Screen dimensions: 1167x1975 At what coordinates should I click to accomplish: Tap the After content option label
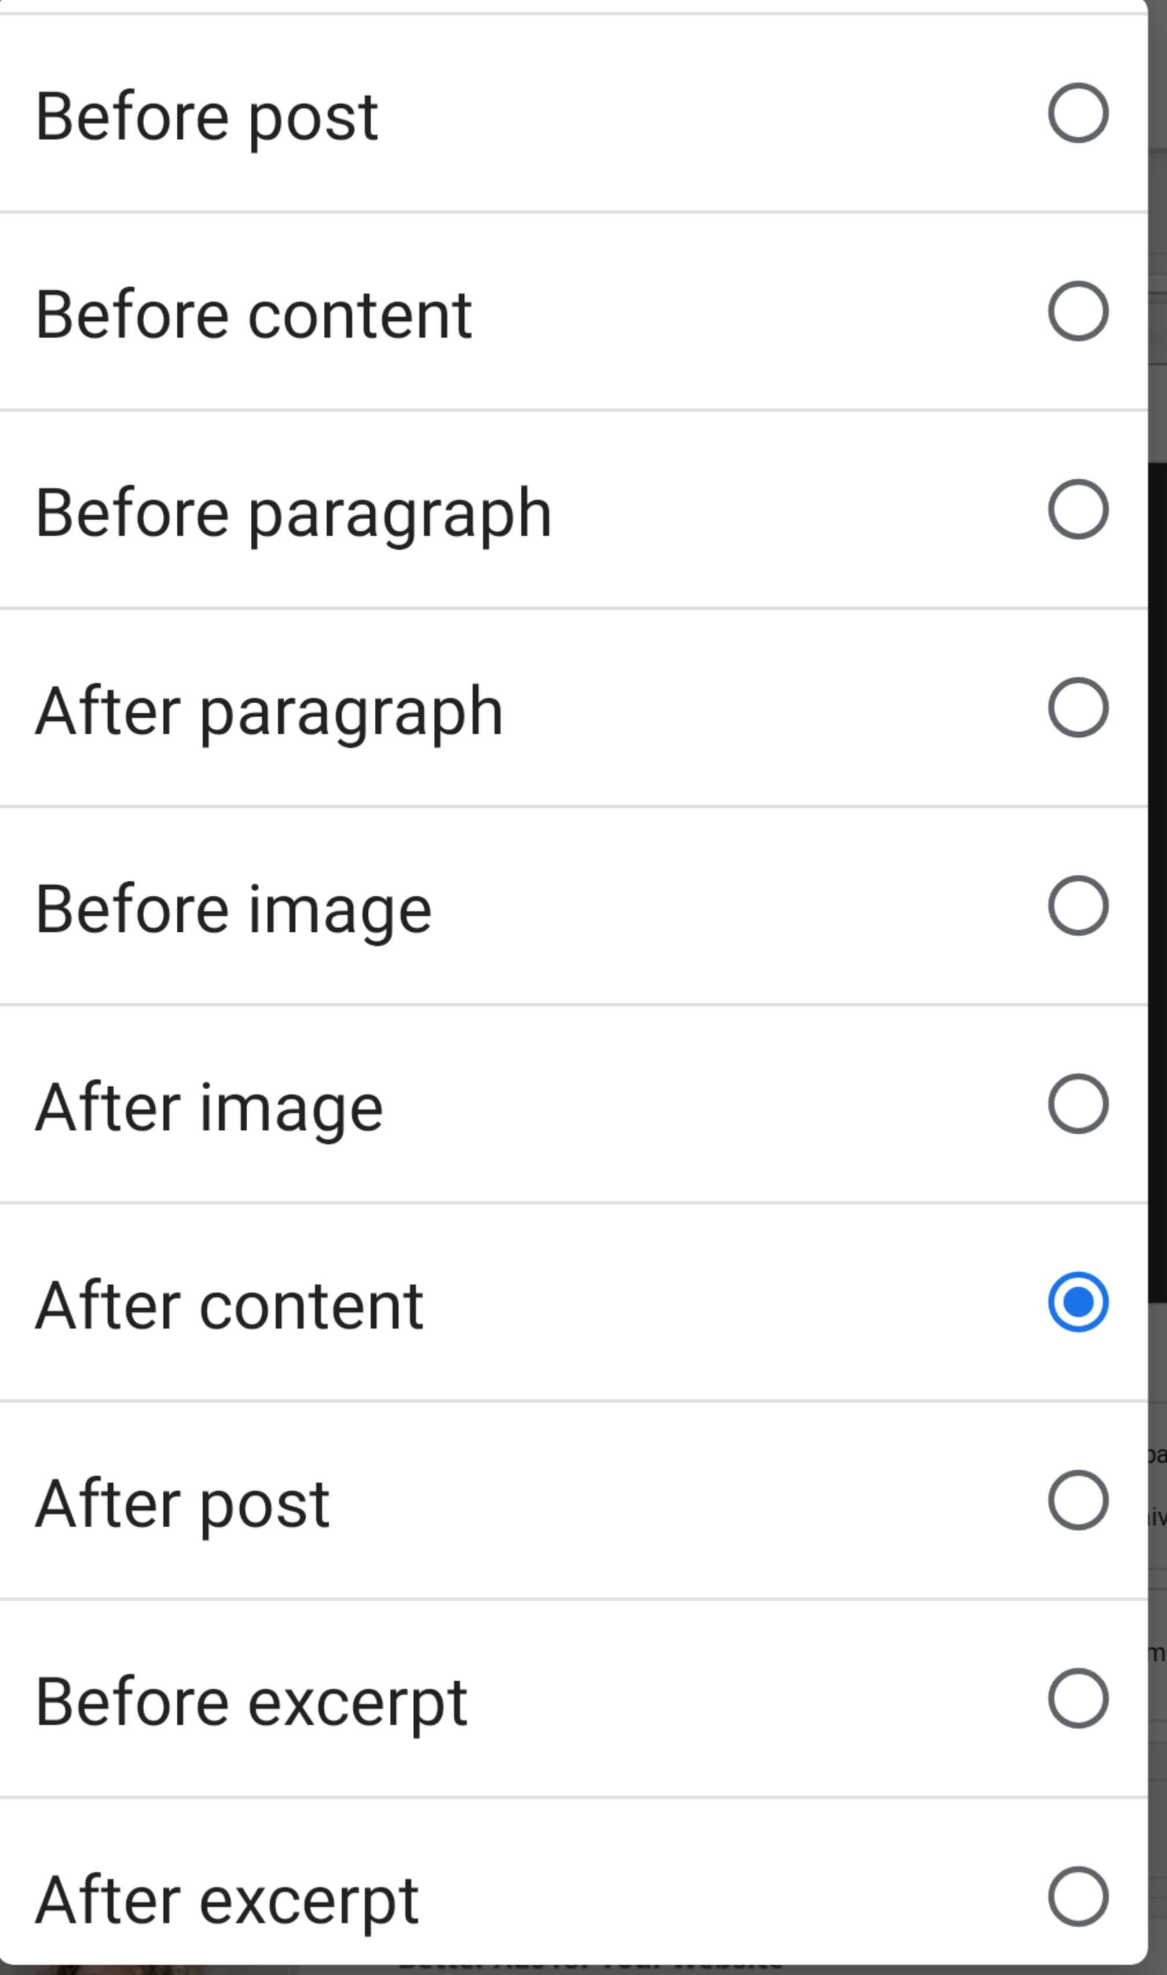[229, 1306]
